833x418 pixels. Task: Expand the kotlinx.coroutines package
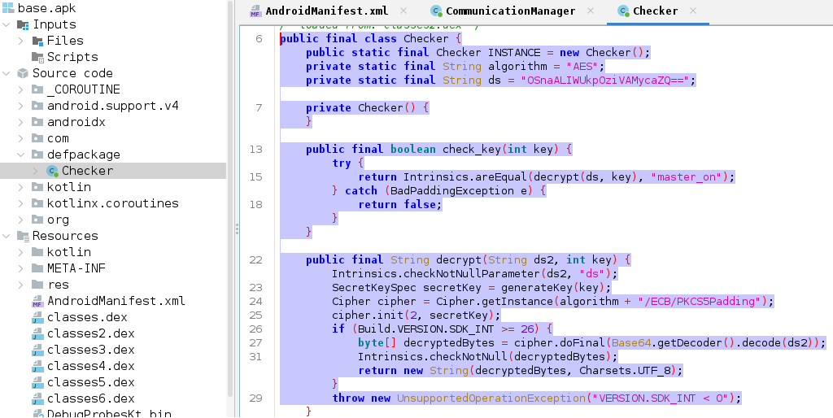point(21,203)
